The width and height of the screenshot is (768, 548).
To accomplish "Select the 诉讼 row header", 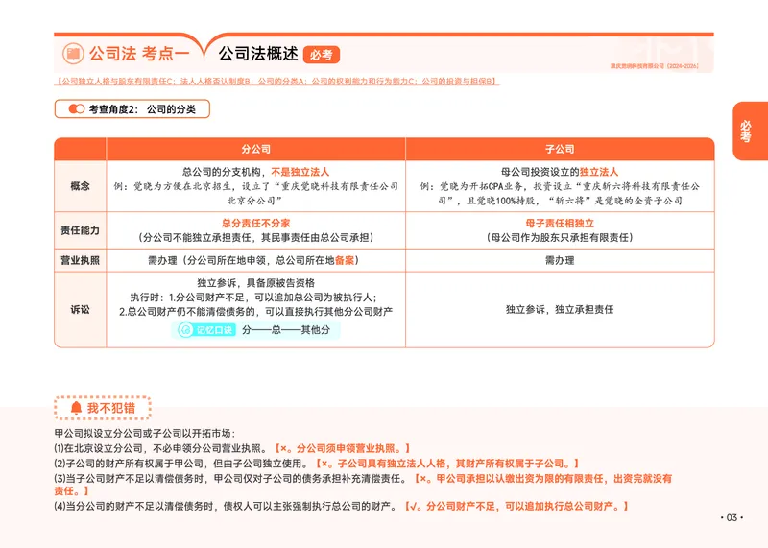I will 81,309.
